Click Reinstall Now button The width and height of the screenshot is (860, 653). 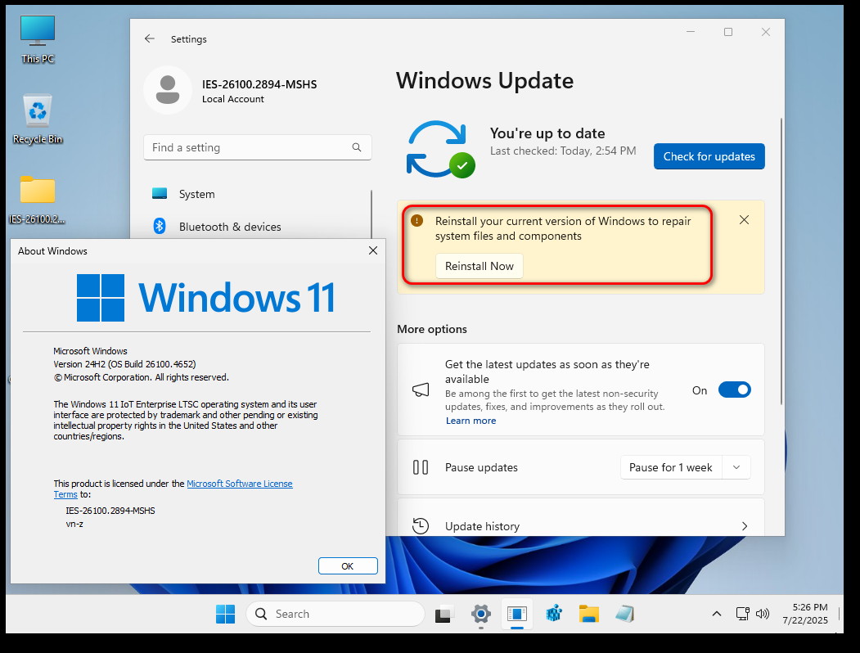pos(480,266)
